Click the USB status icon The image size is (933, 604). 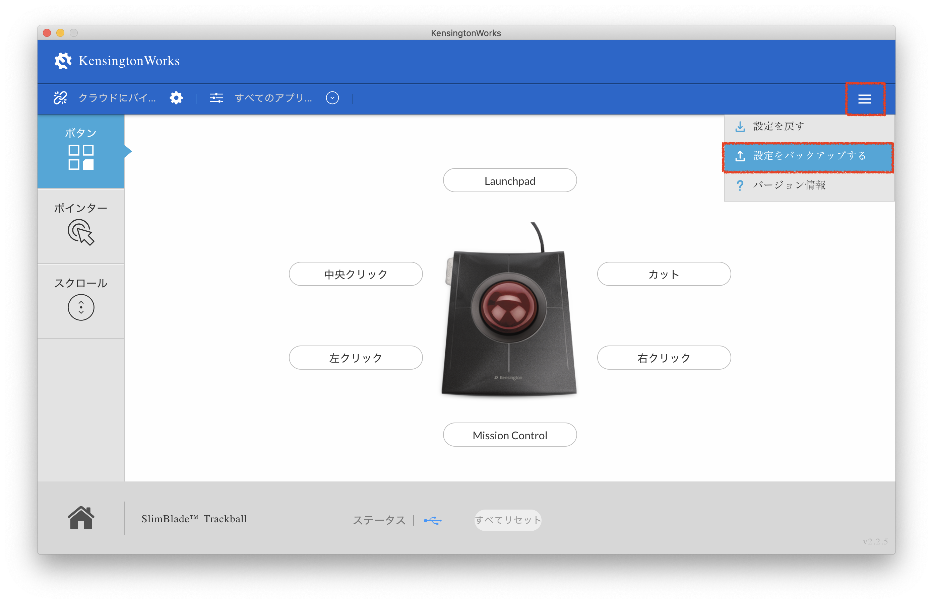coord(433,521)
